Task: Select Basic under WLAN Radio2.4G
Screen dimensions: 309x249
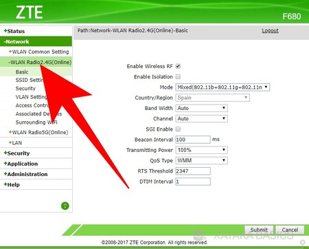Action: (x=22, y=72)
